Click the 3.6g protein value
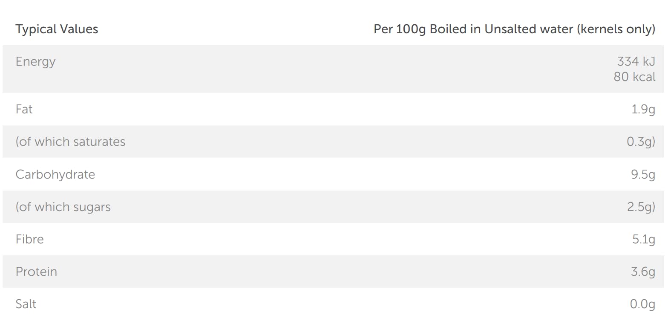The height and width of the screenshot is (324, 668). 643,272
